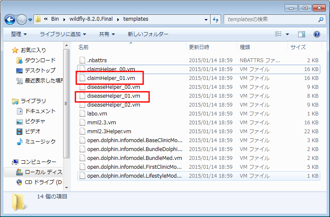Screen dimensions: 330x217
Task: Toggle the preview pane icon
Action: click(301, 34)
